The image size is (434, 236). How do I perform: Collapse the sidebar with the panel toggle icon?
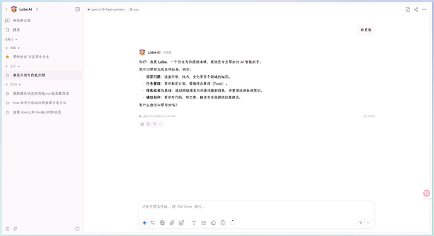pyautogui.click(x=77, y=9)
